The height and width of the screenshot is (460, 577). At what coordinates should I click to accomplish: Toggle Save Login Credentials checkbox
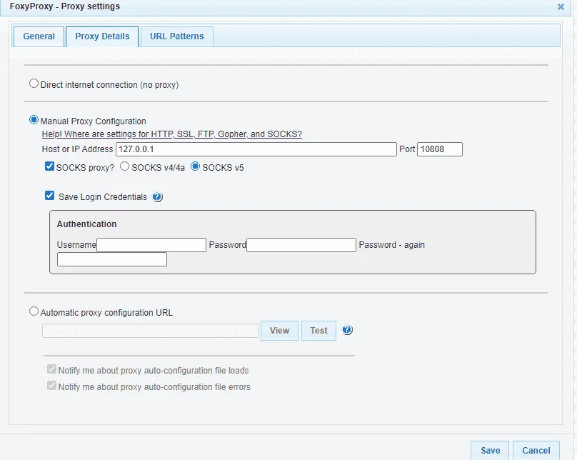pos(49,196)
